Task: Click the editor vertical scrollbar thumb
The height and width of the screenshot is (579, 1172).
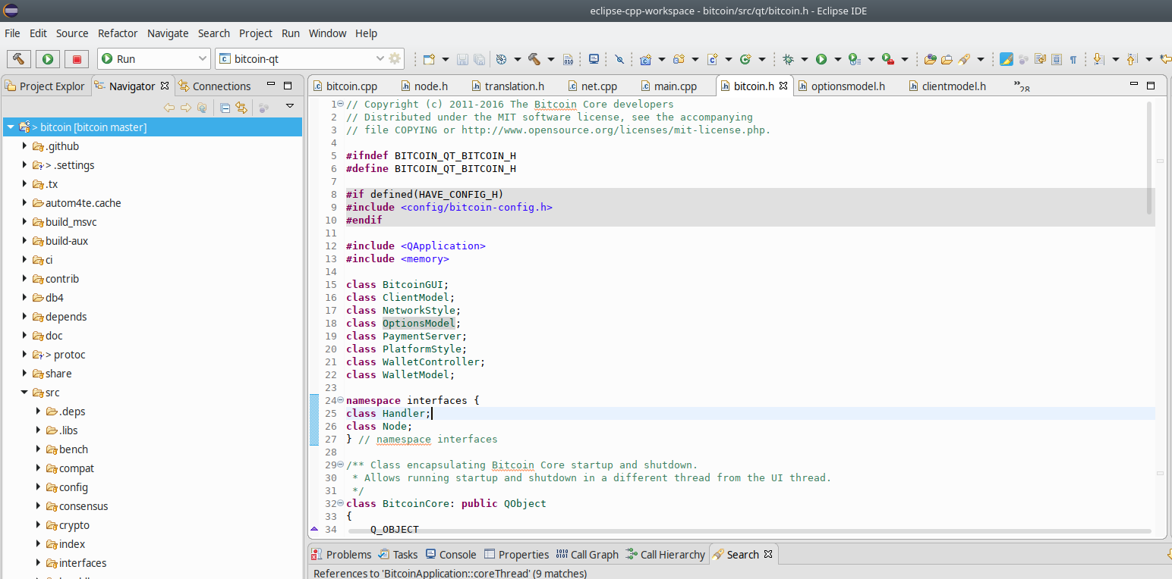Action: click(x=1149, y=158)
